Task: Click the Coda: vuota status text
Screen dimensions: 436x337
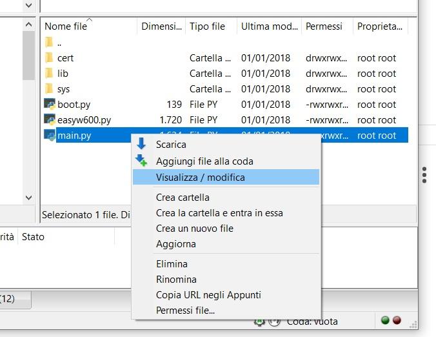Action: point(312,322)
